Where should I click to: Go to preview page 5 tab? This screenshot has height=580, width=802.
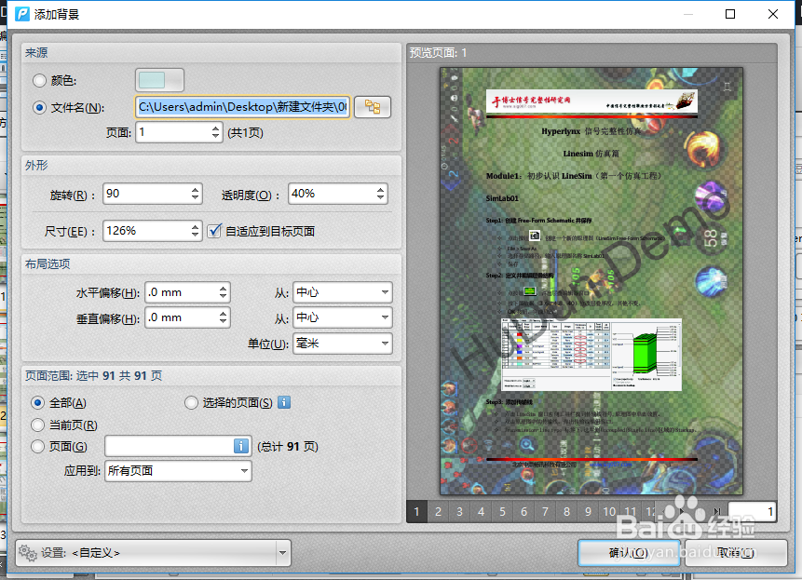502,511
